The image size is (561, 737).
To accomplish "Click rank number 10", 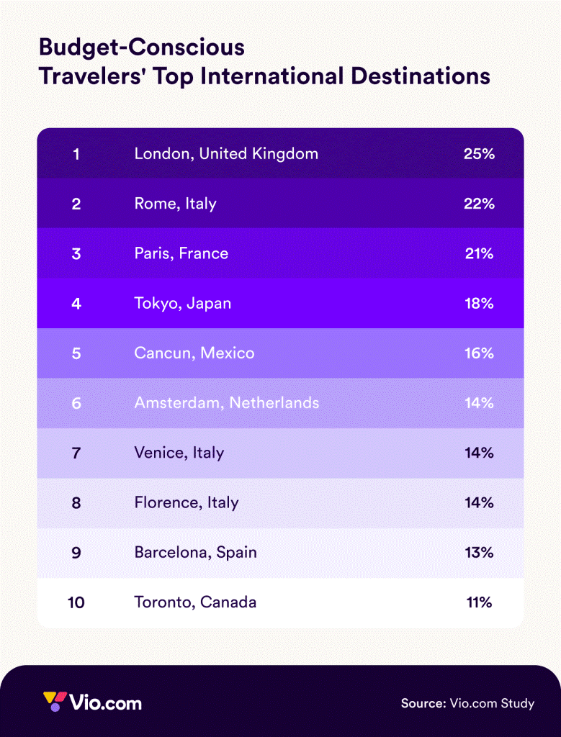I will point(76,602).
